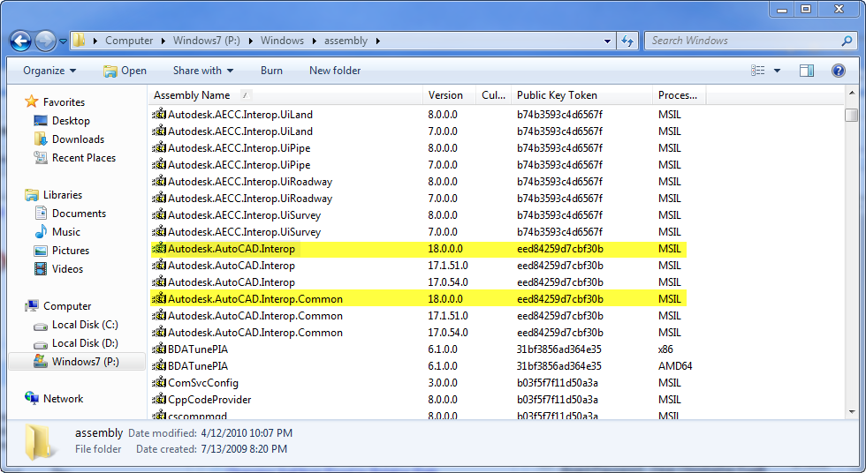Click in the Search Windows field
This screenshot has width=866, height=473.
(x=743, y=41)
